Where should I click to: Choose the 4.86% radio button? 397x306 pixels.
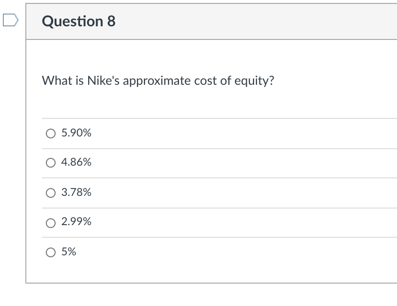coord(51,163)
